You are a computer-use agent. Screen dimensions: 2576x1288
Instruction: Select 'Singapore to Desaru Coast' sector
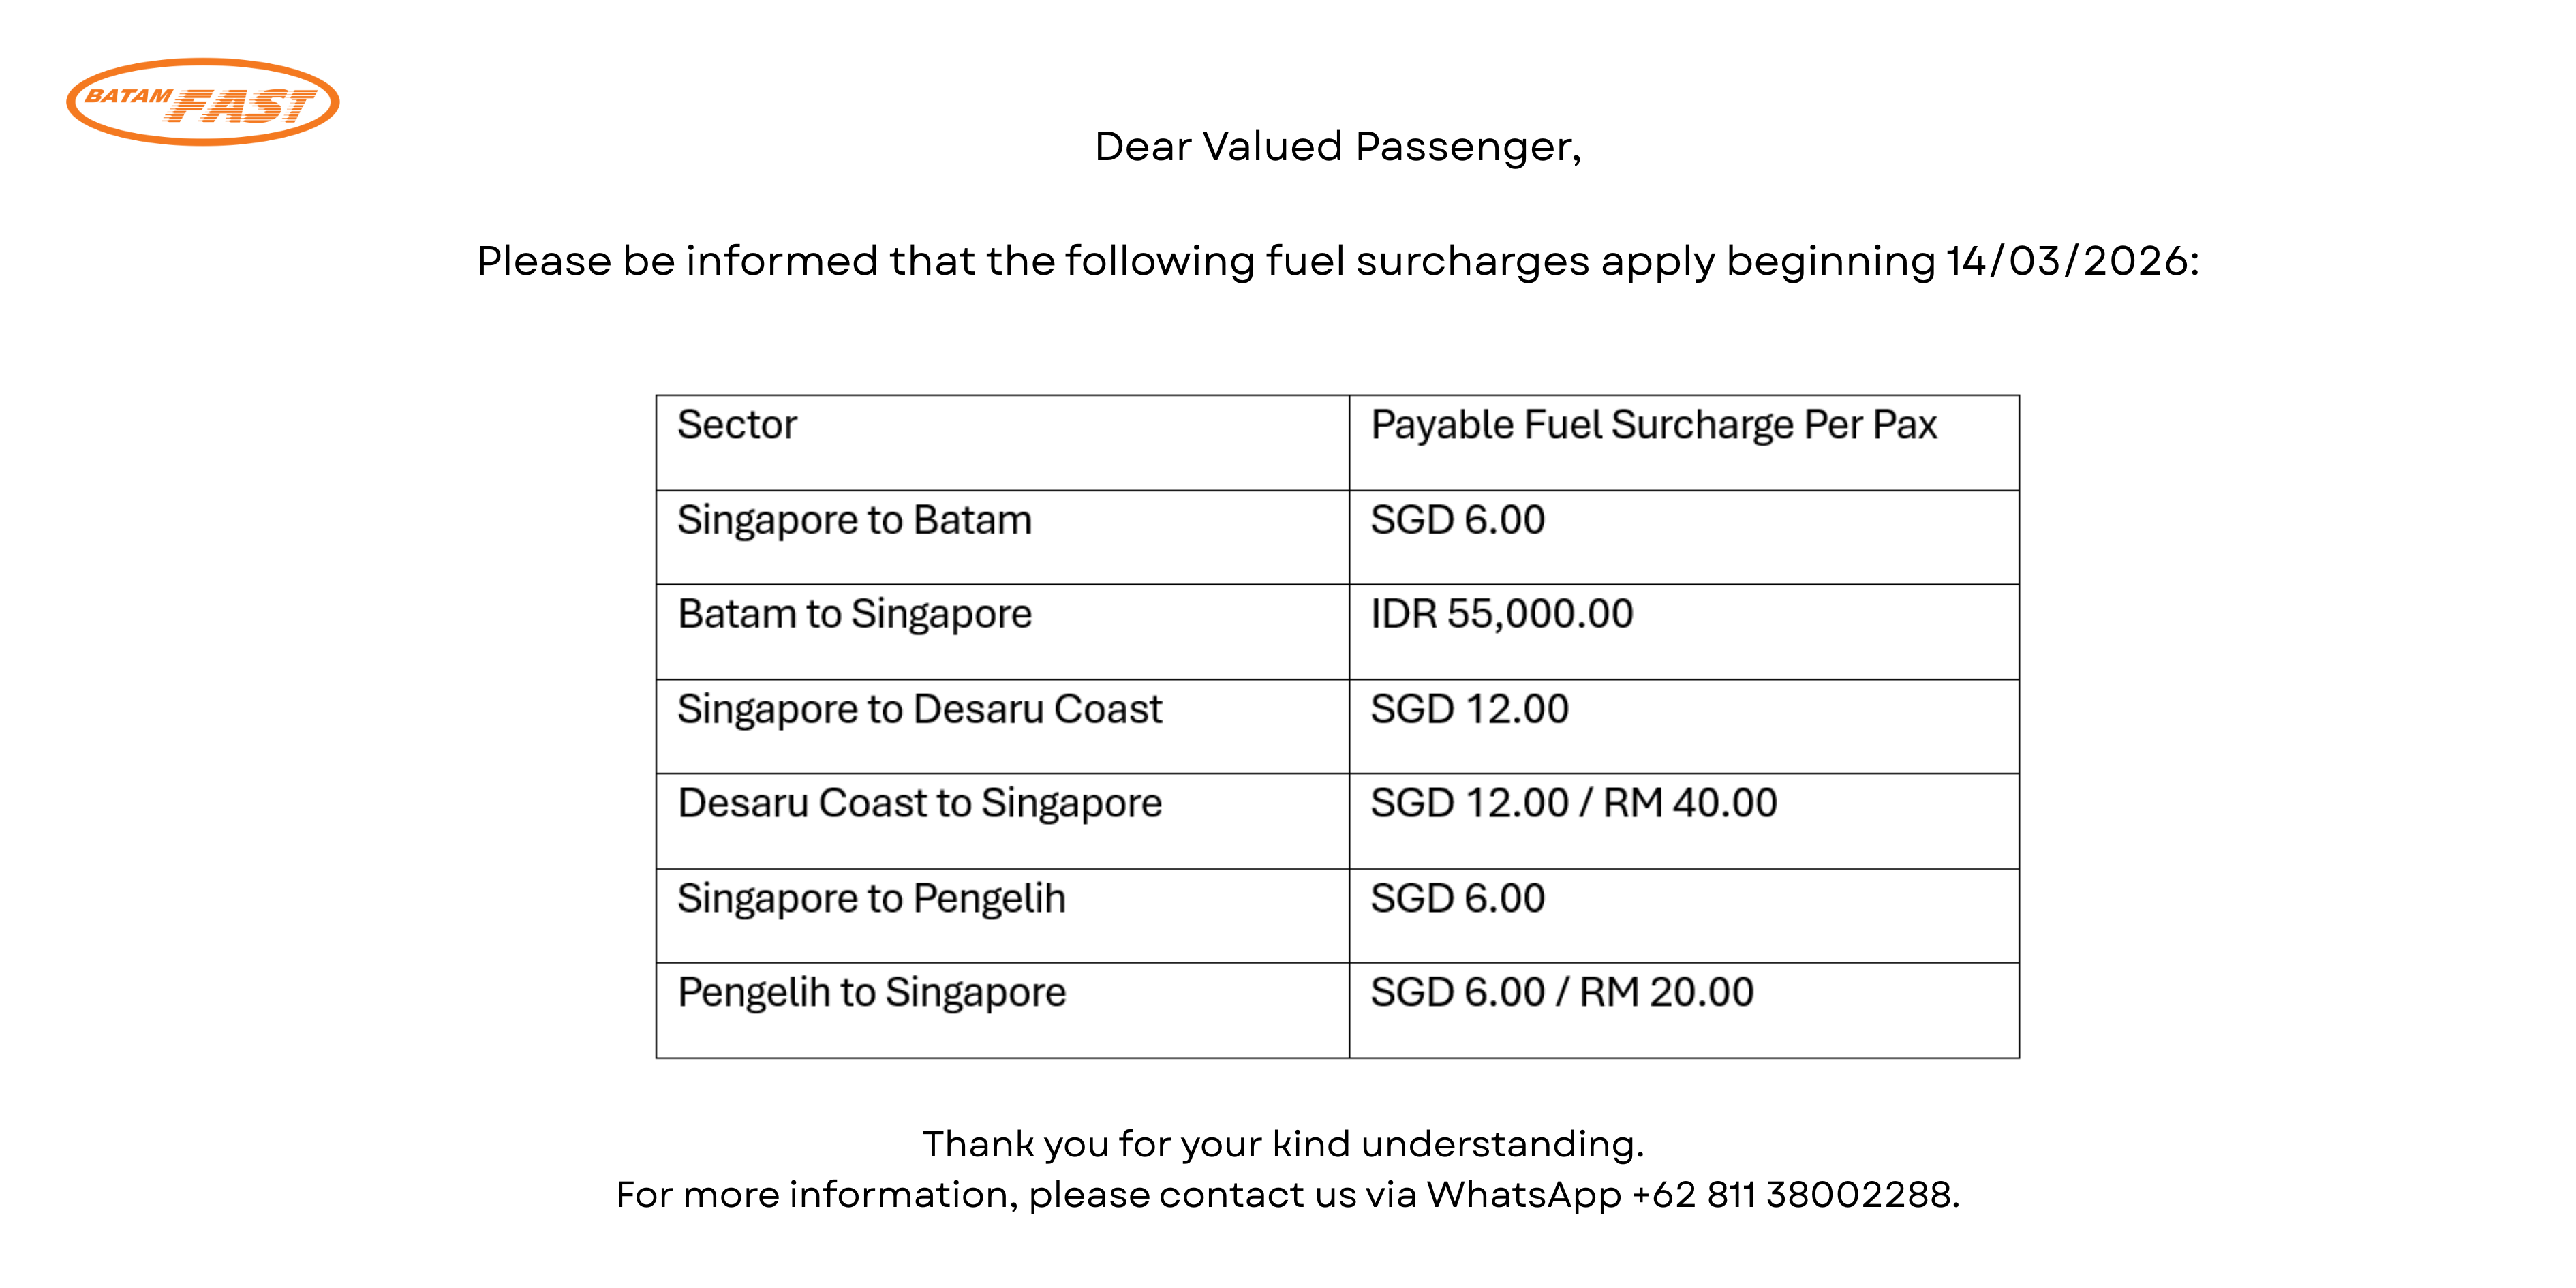tap(1002, 726)
